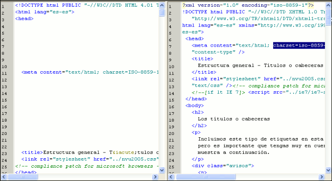Click the highlighted charset=iso-8859 selection
The image size is (332, 181).
coord(299,46)
